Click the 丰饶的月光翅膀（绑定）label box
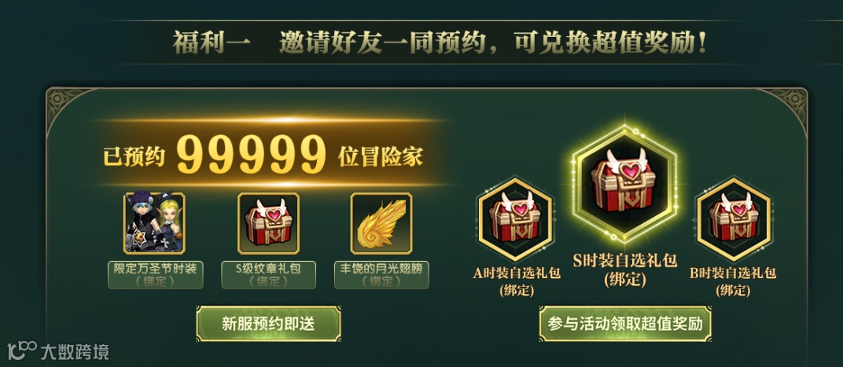The image size is (843, 367). (x=381, y=274)
